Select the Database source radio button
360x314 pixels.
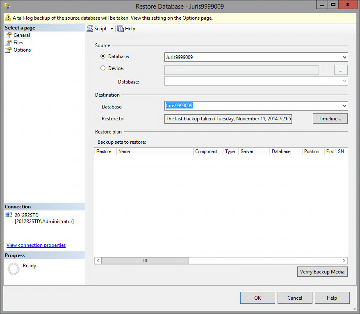pyautogui.click(x=103, y=56)
